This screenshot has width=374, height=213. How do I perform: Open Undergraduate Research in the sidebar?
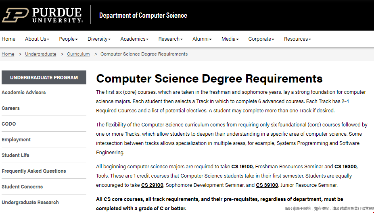[30, 202]
